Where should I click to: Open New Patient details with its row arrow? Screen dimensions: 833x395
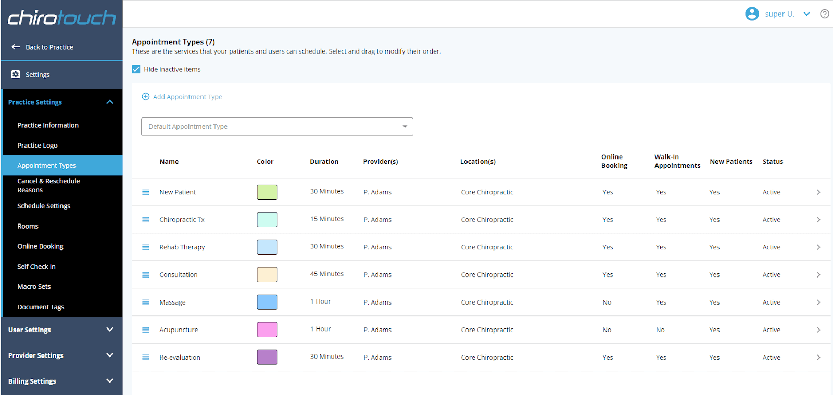pyautogui.click(x=818, y=192)
